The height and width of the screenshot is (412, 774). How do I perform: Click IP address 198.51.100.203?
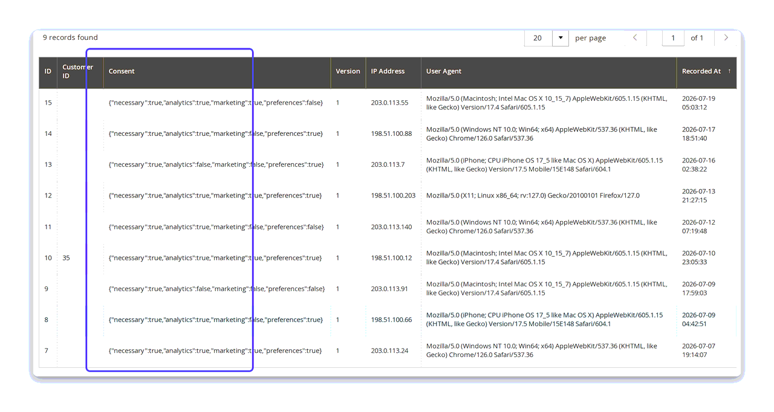393,196
